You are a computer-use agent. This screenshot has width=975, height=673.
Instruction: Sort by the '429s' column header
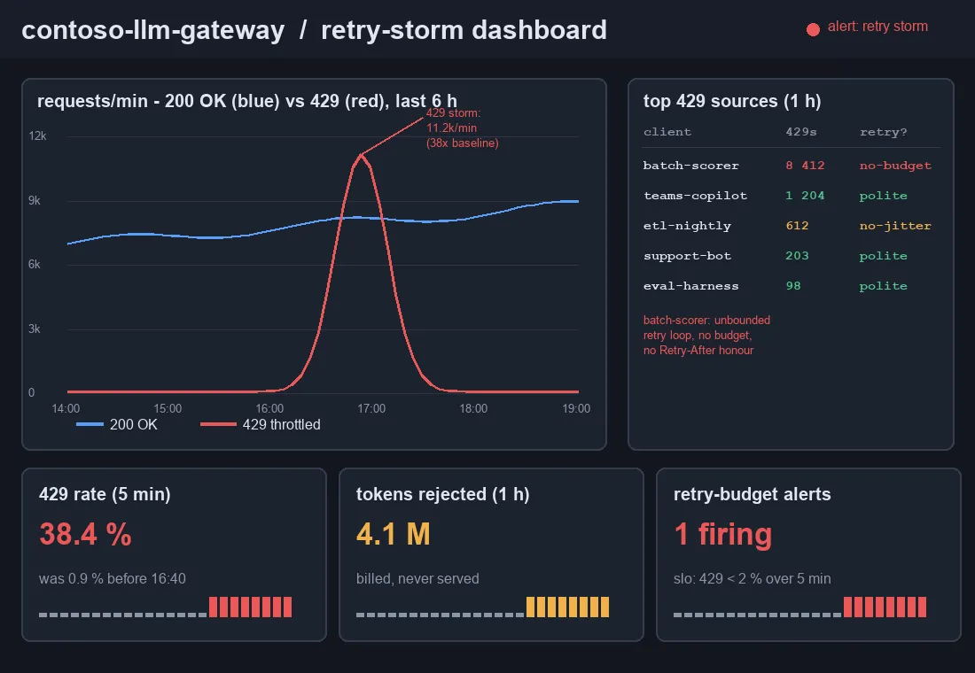coord(801,132)
